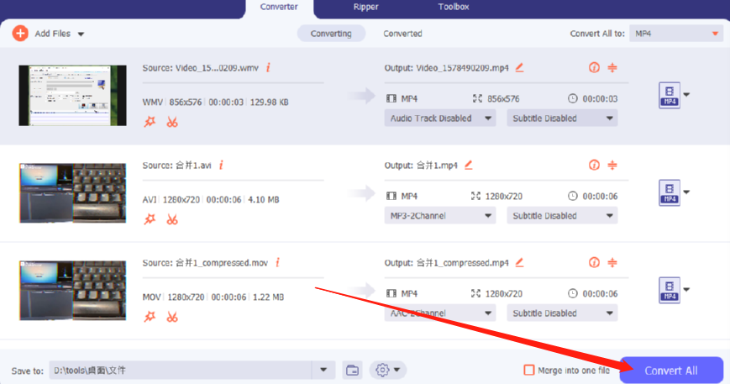The image size is (730, 384).
Task: Open the AAC-2Channel audio dropdown
Action: (x=440, y=313)
